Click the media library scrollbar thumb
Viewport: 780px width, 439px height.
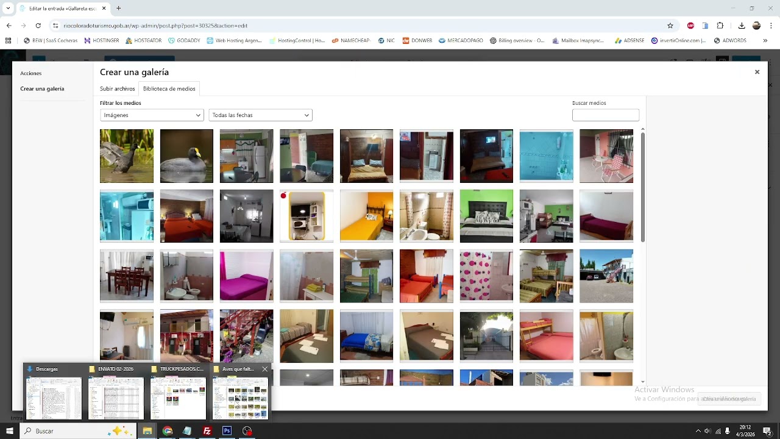[x=642, y=187]
